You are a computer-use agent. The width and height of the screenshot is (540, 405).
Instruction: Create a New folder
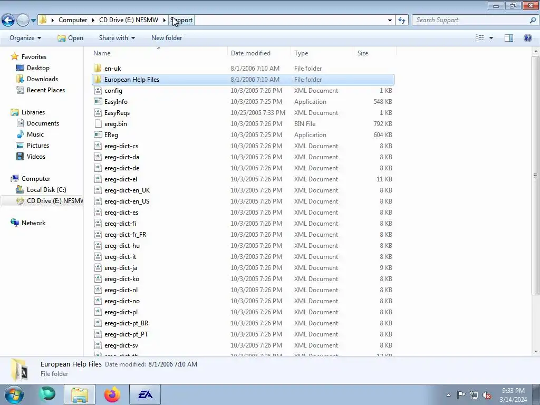coord(167,38)
